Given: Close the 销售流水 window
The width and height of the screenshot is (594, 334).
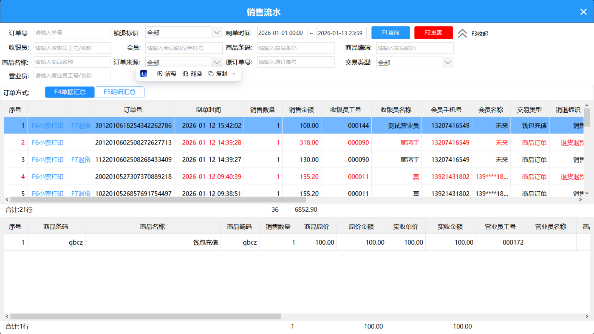Looking at the screenshot, I should [583, 12].
